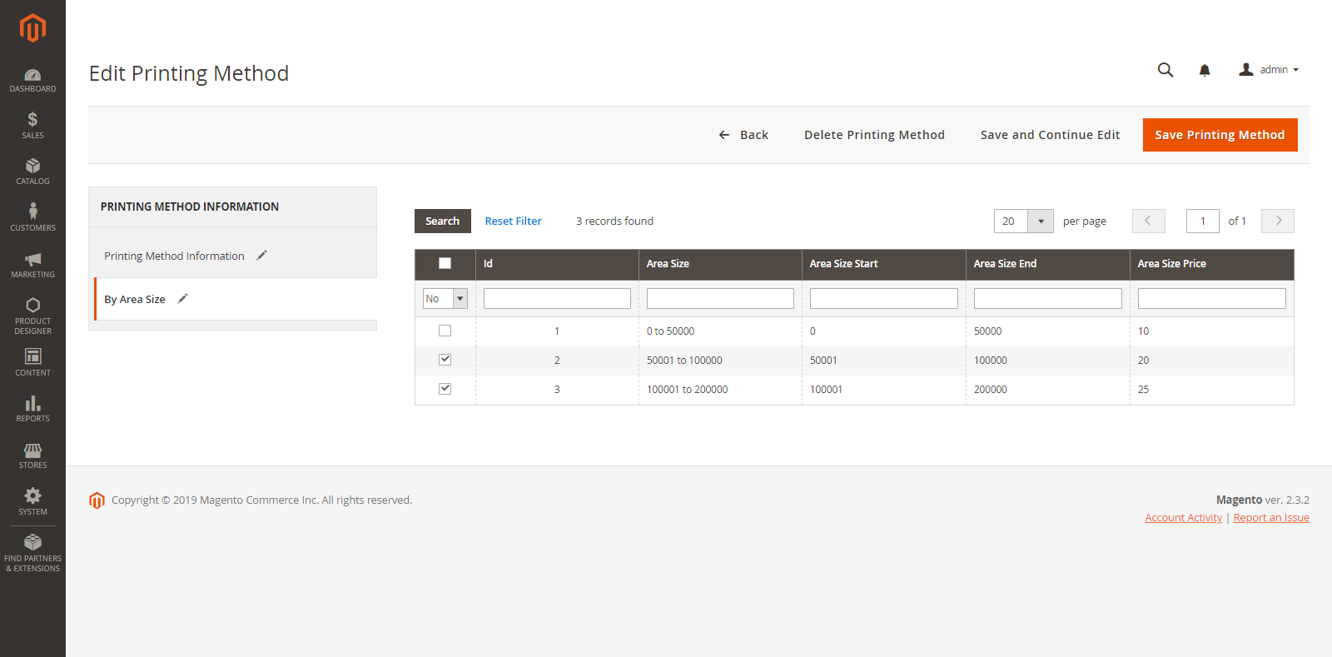The height and width of the screenshot is (657, 1332).
Task: Check the checkbox for row Id 1
Action: click(x=445, y=331)
